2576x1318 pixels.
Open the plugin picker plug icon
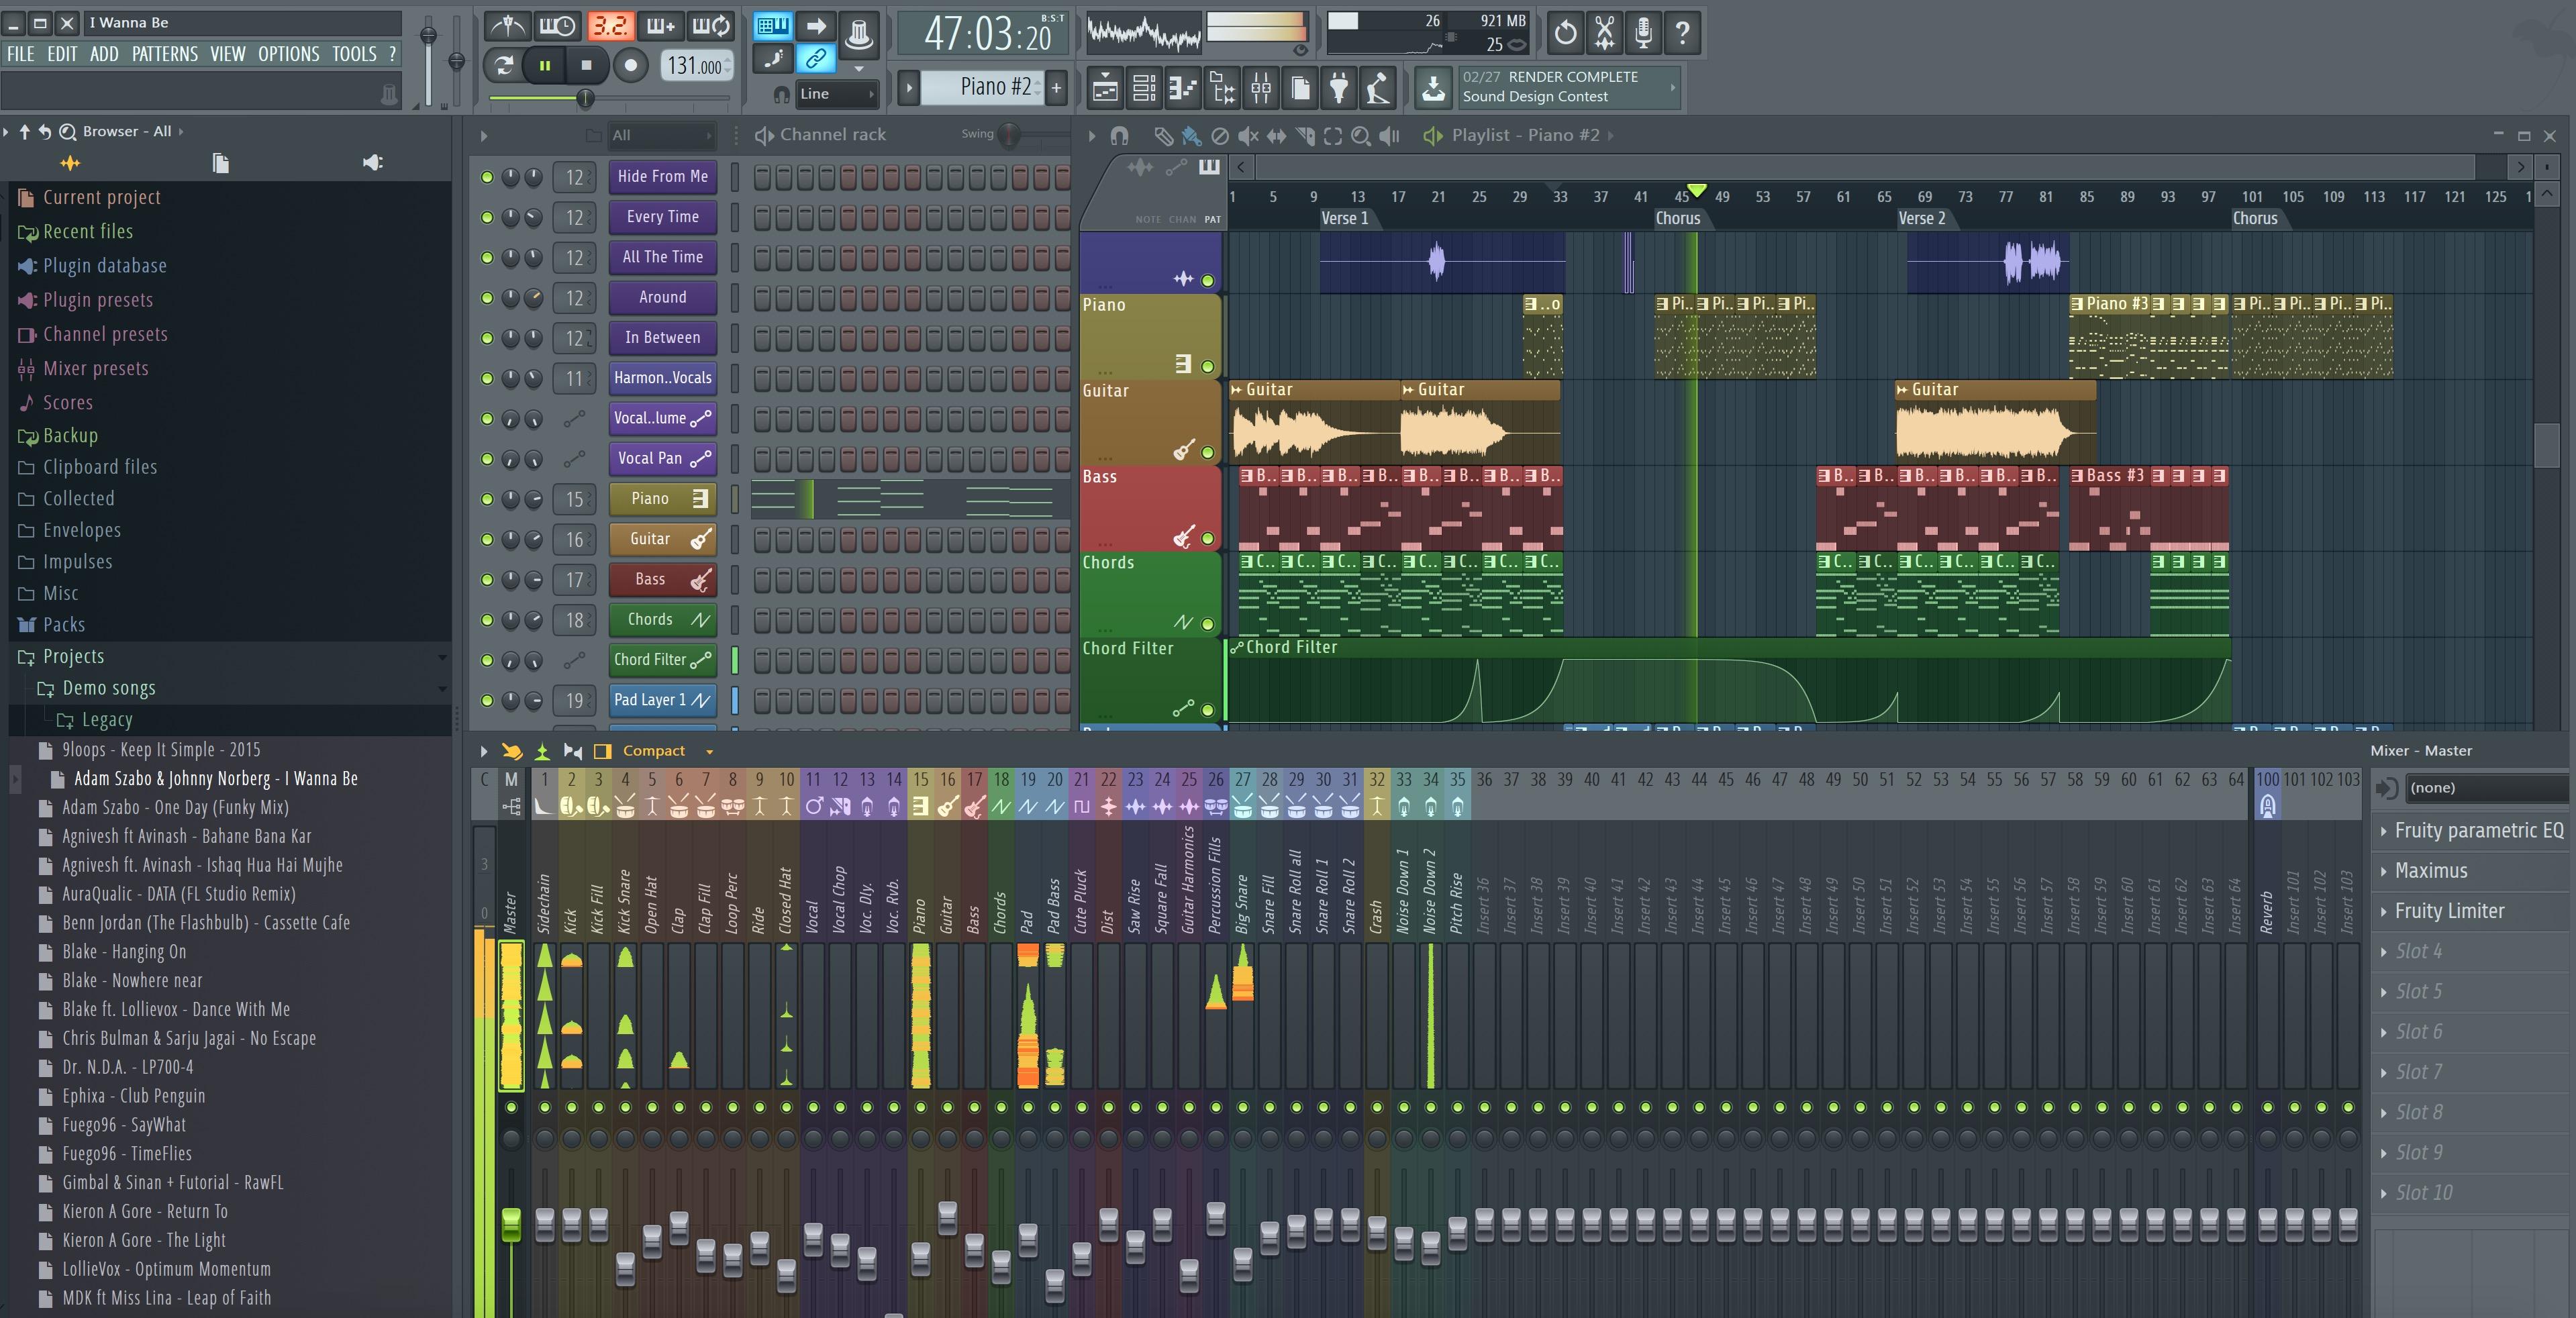1339,89
